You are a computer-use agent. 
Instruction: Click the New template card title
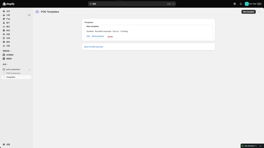click(93, 26)
